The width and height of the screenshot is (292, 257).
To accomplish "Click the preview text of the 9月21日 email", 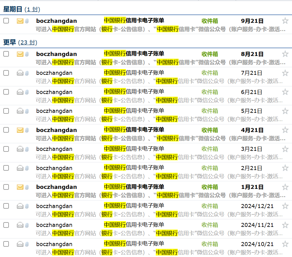I will pos(161,29).
